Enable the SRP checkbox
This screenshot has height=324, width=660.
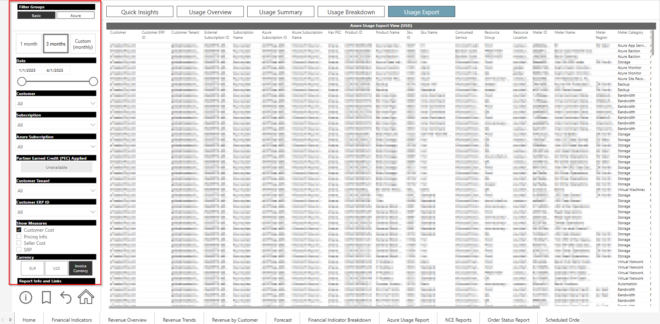click(19, 250)
